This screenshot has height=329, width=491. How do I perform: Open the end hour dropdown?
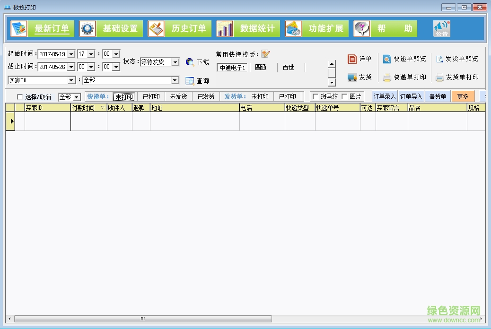91,67
